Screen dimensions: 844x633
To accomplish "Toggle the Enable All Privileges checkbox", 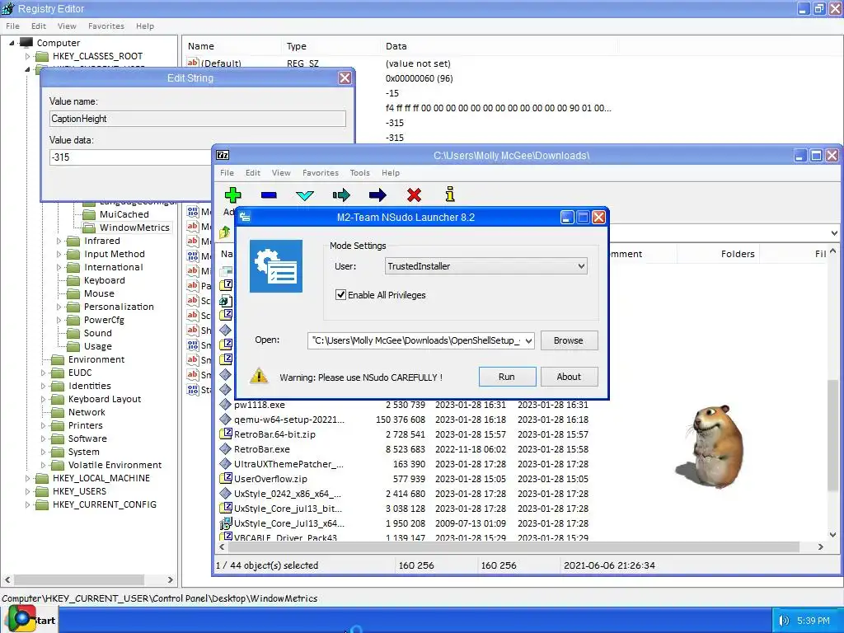I will (x=340, y=294).
